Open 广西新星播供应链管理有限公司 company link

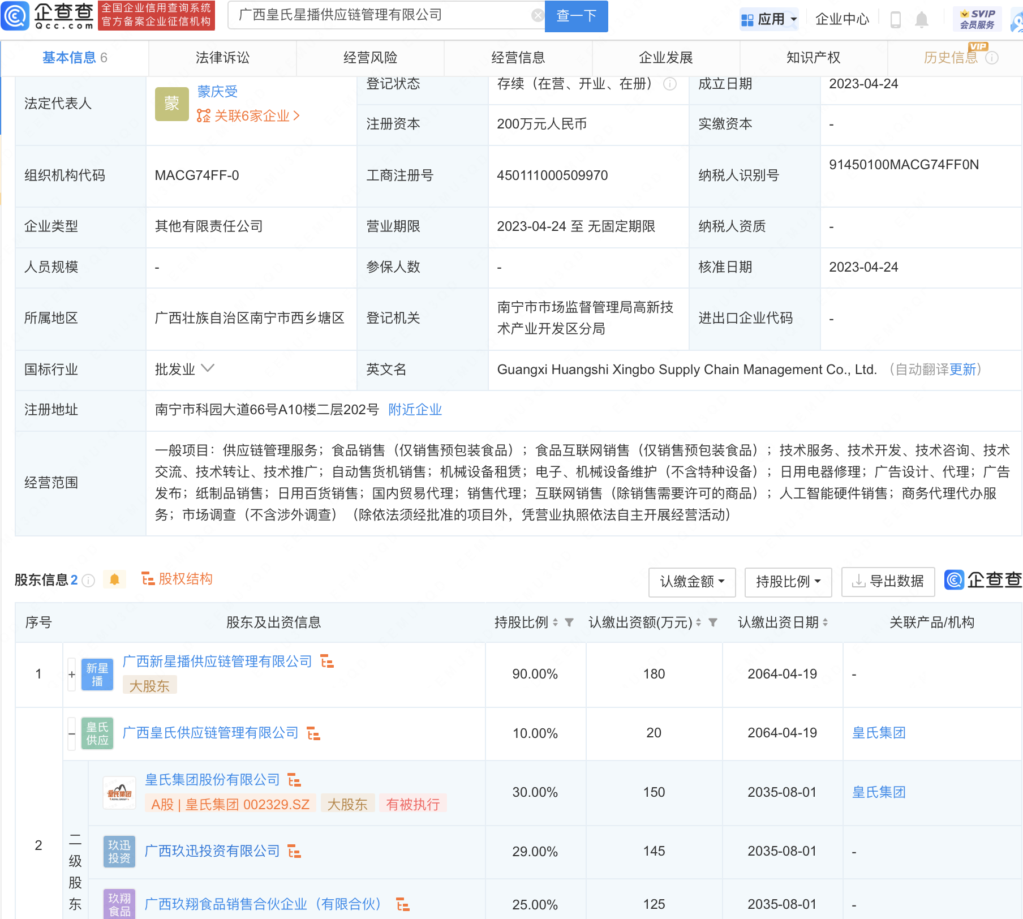coord(217,662)
